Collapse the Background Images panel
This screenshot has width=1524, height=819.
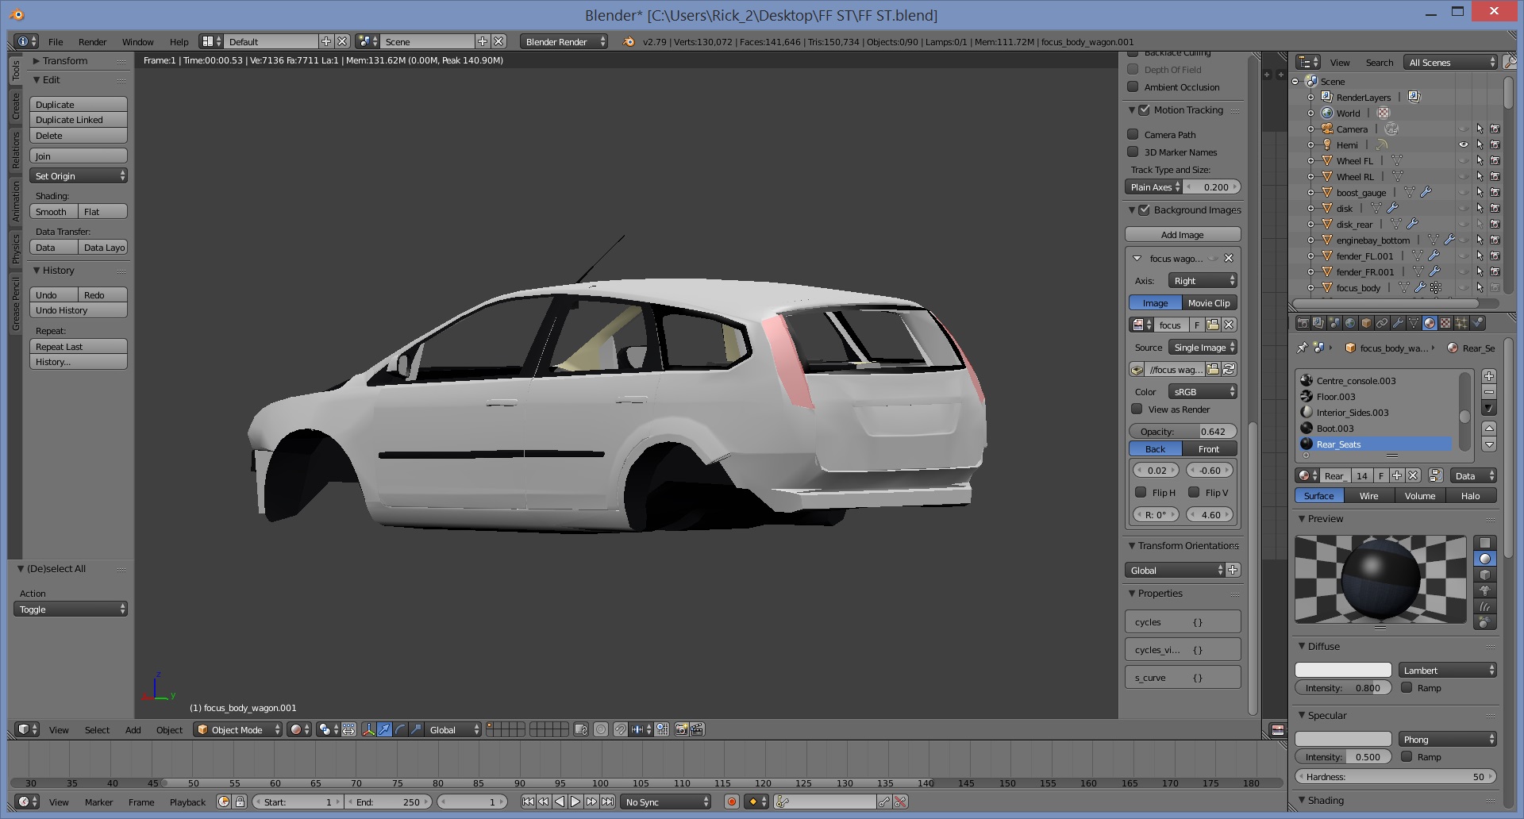[1132, 210]
